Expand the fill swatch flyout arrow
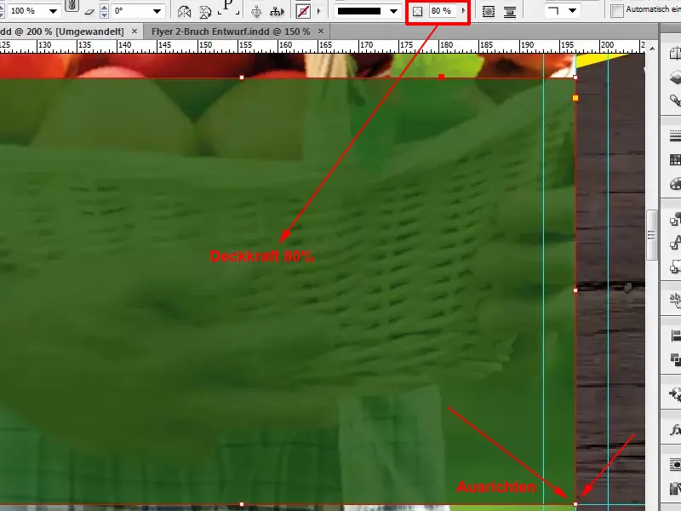 coord(319,11)
